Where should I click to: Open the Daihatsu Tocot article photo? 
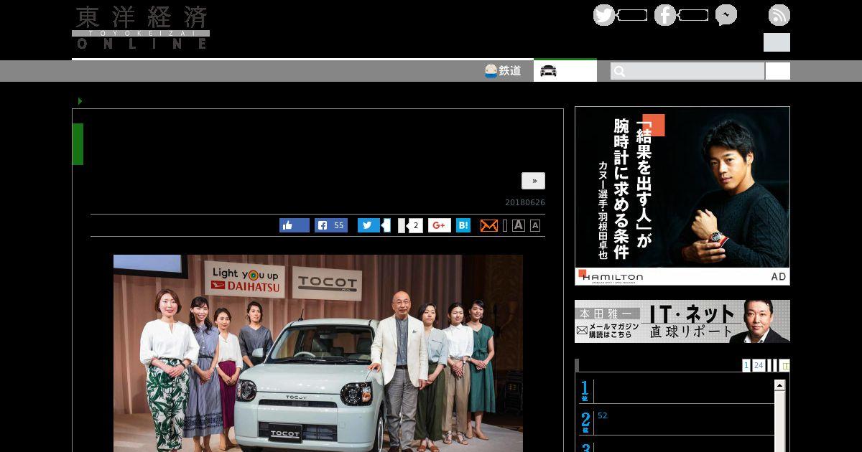click(x=318, y=353)
